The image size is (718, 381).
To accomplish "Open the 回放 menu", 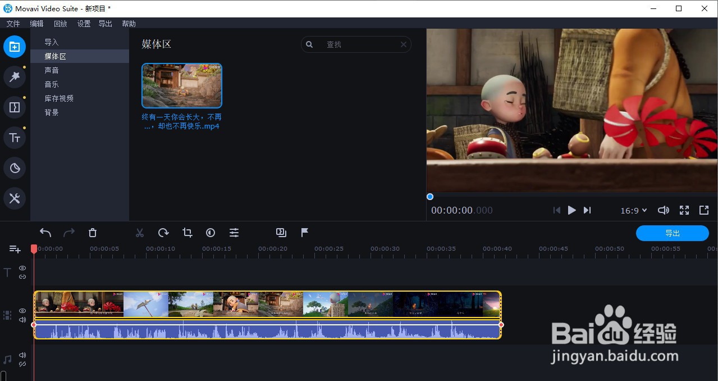I will [x=60, y=24].
